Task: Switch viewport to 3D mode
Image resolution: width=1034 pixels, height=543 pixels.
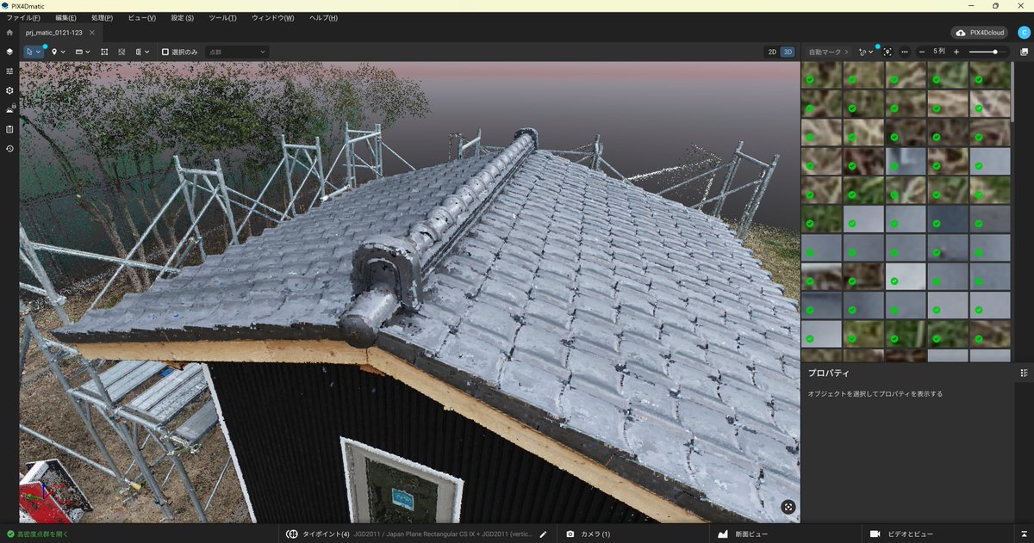Action: click(x=788, y=52)
